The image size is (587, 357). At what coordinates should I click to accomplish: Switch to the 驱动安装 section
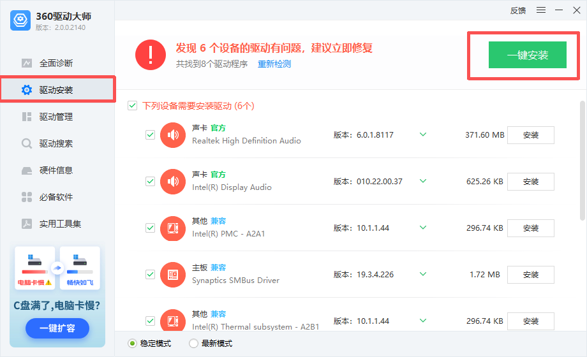tap(57, 90)
